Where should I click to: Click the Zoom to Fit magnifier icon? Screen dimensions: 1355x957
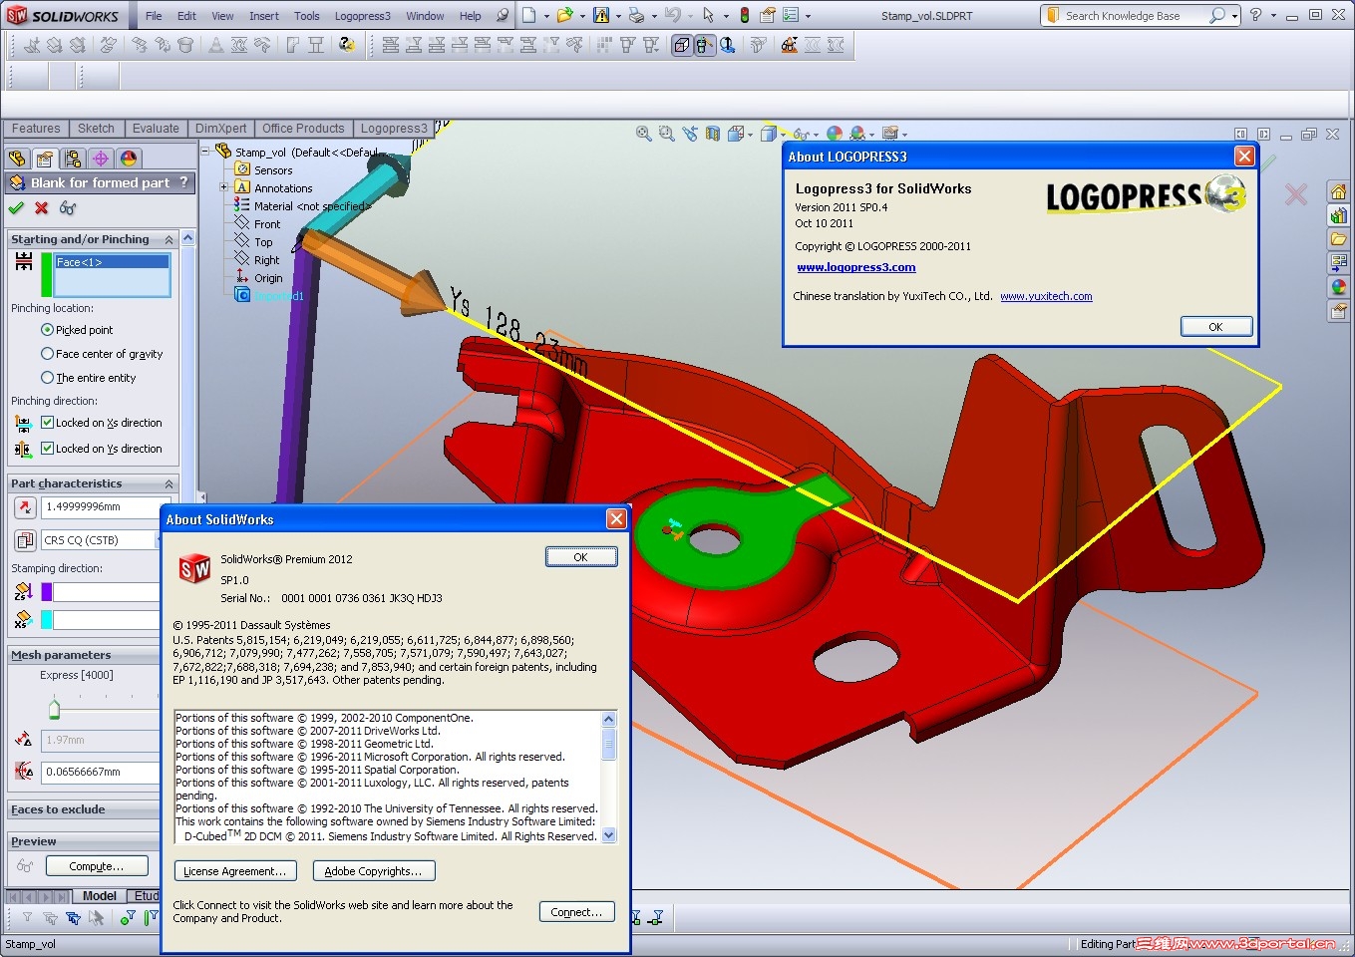(x=644, y=134)
